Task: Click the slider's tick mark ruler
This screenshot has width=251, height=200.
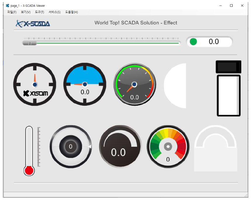Action: pyautogui.click(x=101, y=38)
